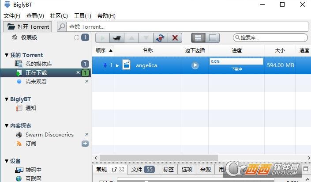Click the Swarm Discoveries globe icon
Image resolution: width=311 pixels, height=182 pixels.
(19, 135)
